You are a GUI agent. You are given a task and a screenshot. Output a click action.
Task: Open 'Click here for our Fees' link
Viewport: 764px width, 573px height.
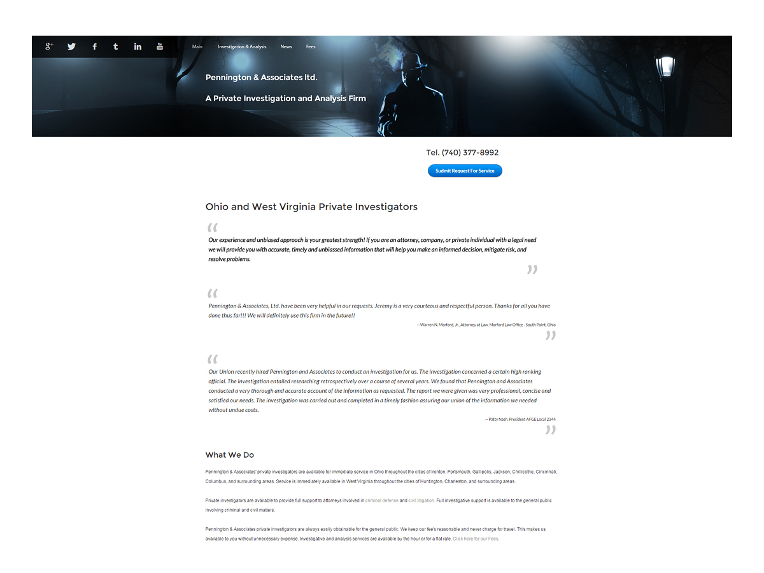pyautogui.click(x=476, y=539)
